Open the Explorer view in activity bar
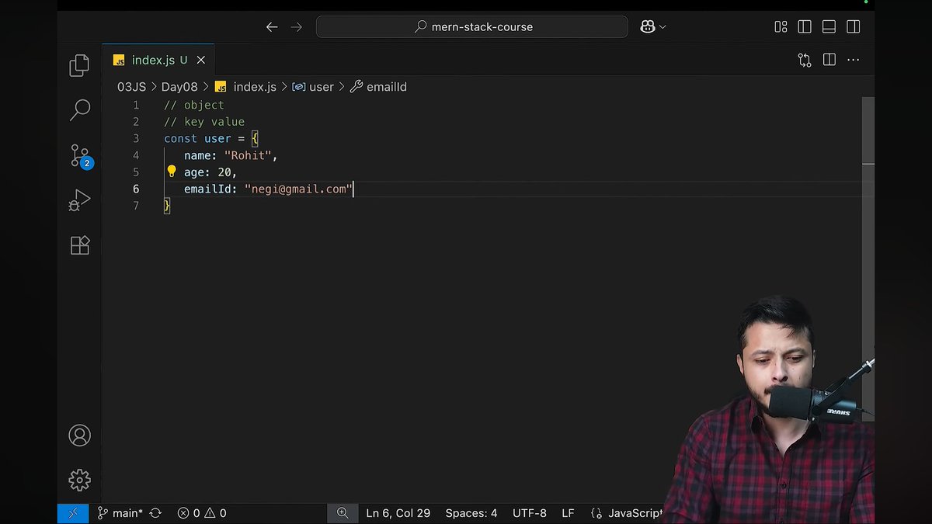 pyautogui.click(x=79, y=65)
